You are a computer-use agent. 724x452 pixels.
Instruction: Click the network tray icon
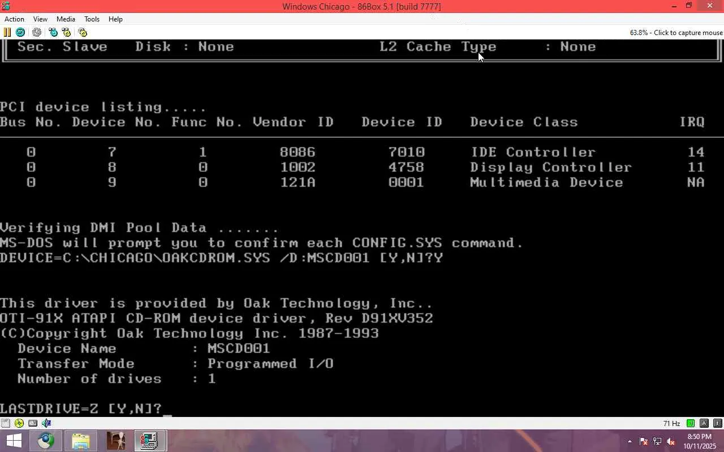click(657, 441)
